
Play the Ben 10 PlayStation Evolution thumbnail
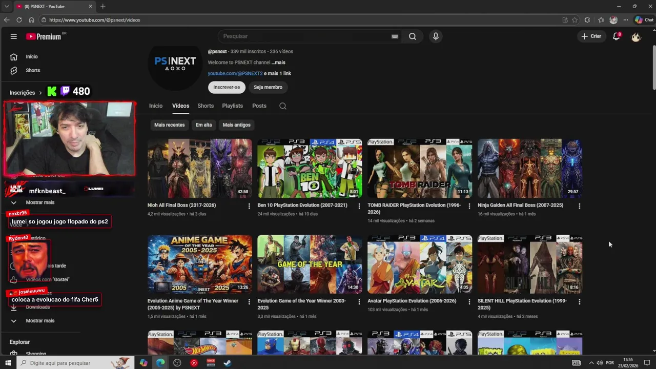click(310, 168)
